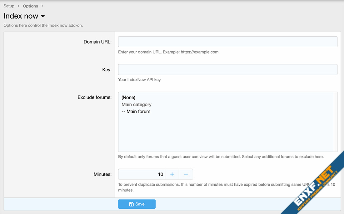The height and width of the screenshot is (214, 344).
Task: Click the Exclude forums list scrollbar
Action: tap(336, 122)
